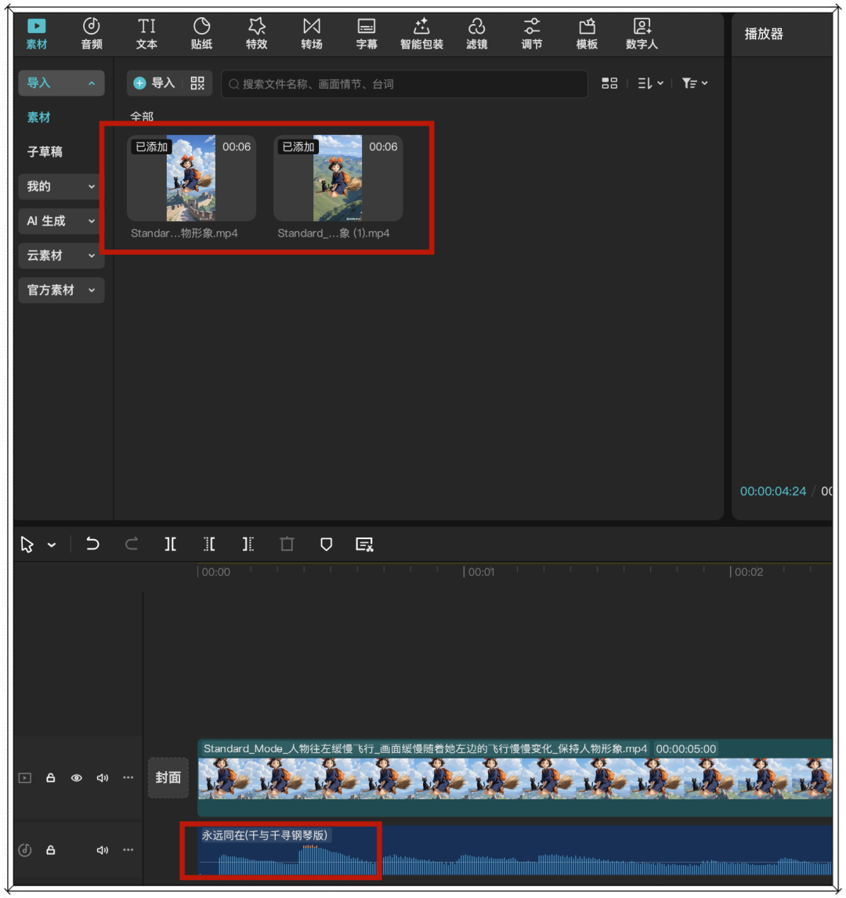Open more options for the video track

[128, 777]
